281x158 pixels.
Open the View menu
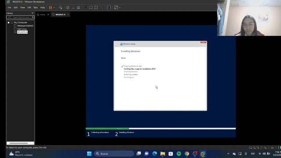click(x=22, y=7)
